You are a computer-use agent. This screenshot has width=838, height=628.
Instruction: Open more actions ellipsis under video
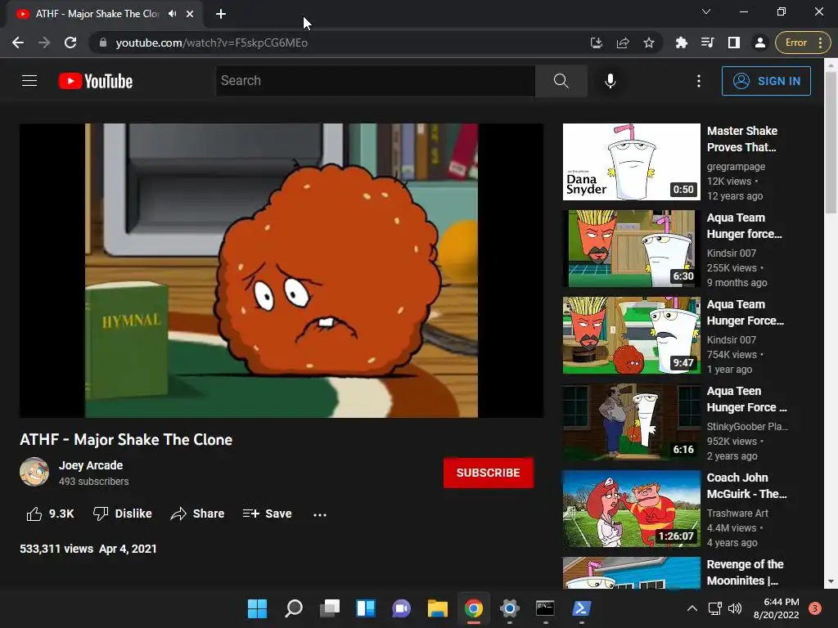pyautogui.click(x=320, y=515)
